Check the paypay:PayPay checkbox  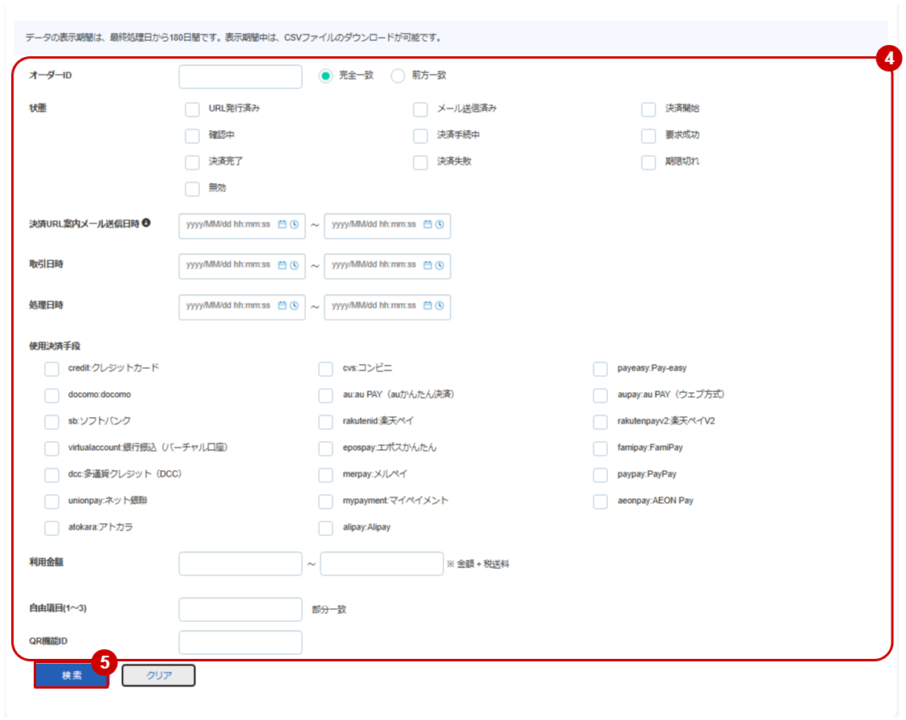pyautogui.click(x=600, y=475)
